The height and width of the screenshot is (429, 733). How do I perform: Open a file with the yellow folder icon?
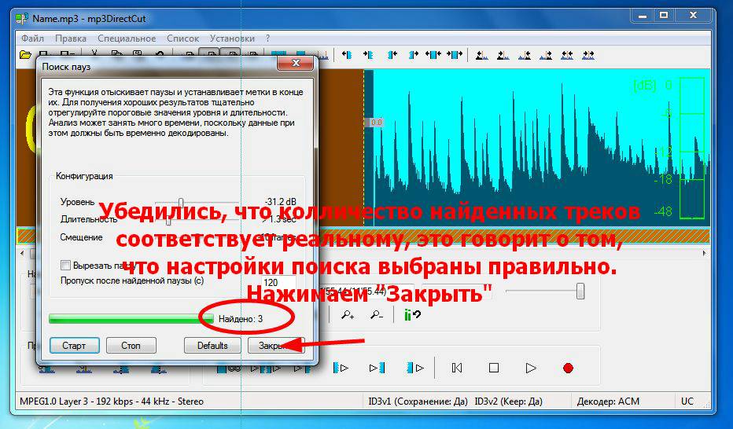click(x=25, y=55)
